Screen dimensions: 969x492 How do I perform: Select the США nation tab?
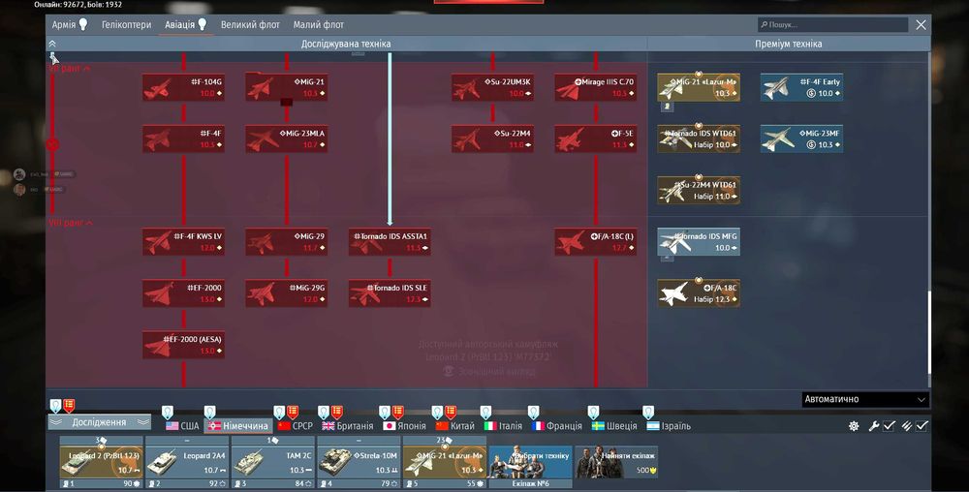[x=182, y=426]
